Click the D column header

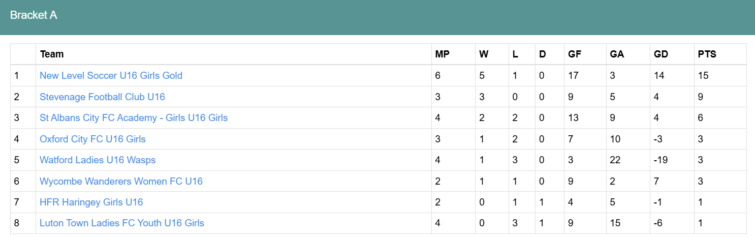pos(542,54)
